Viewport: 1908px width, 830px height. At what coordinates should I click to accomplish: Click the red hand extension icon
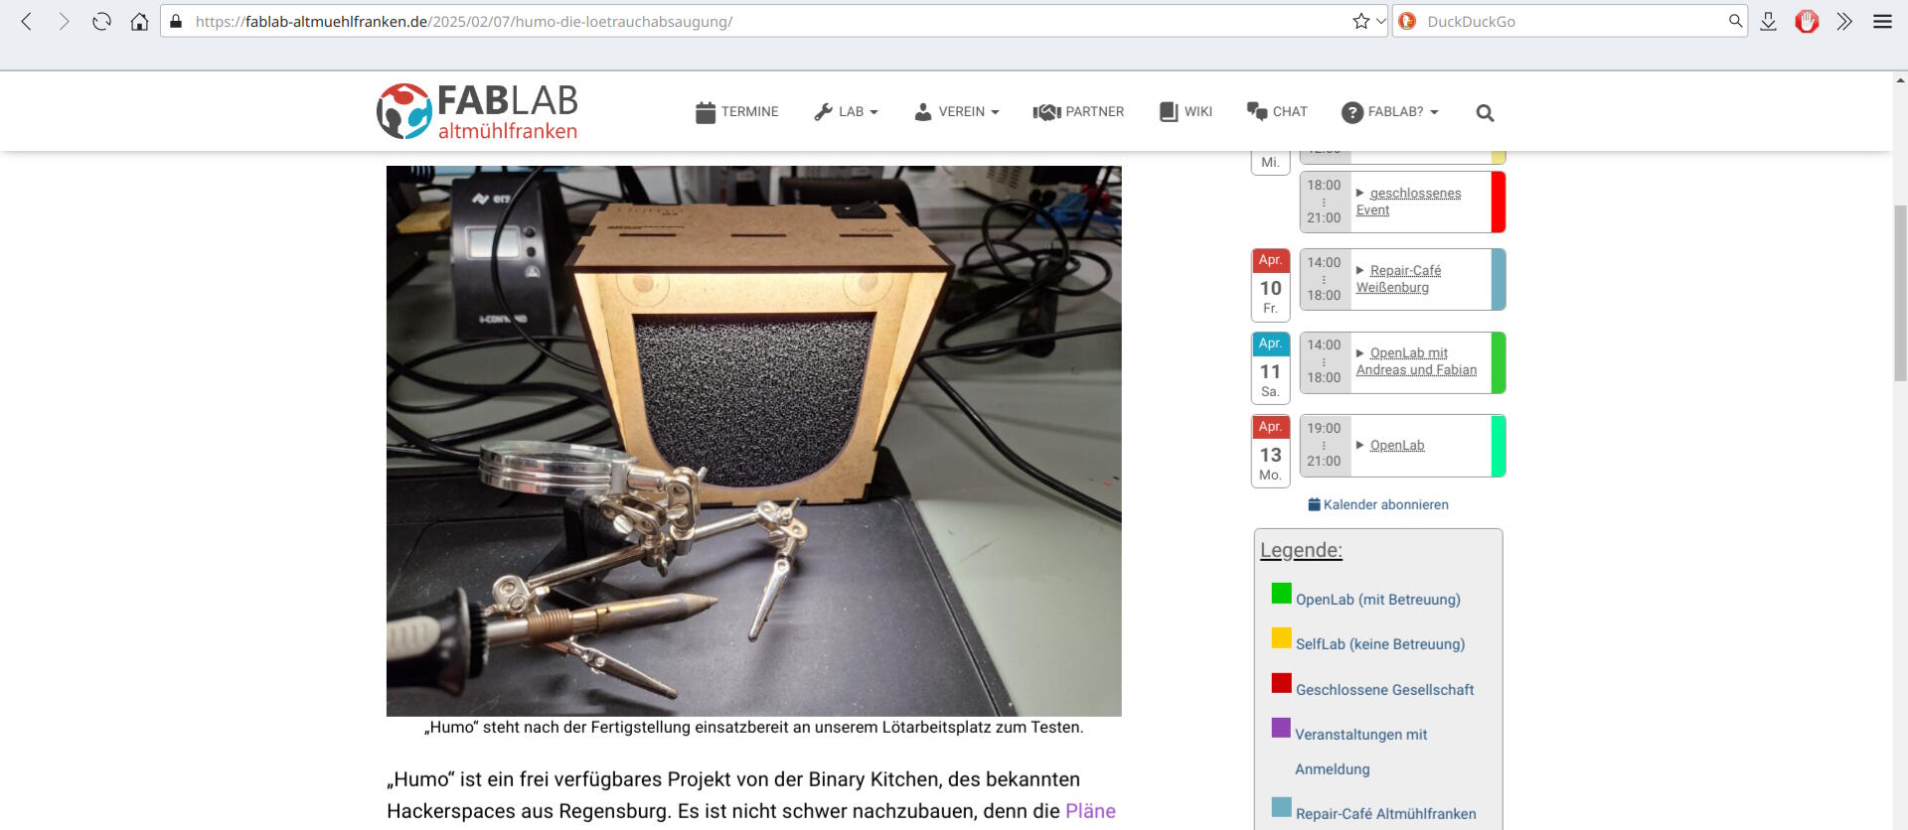click(1807, 22)
